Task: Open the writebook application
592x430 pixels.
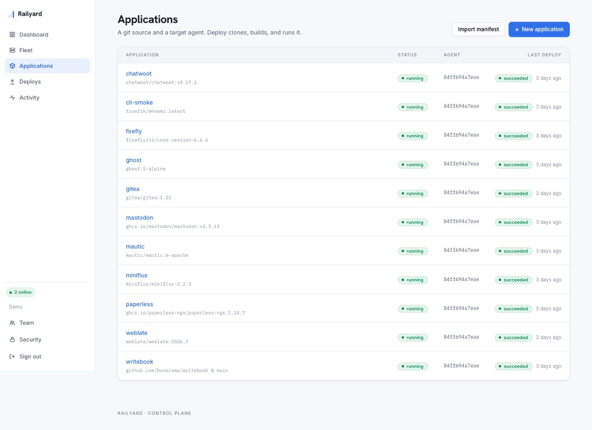Action: [139, 362]
